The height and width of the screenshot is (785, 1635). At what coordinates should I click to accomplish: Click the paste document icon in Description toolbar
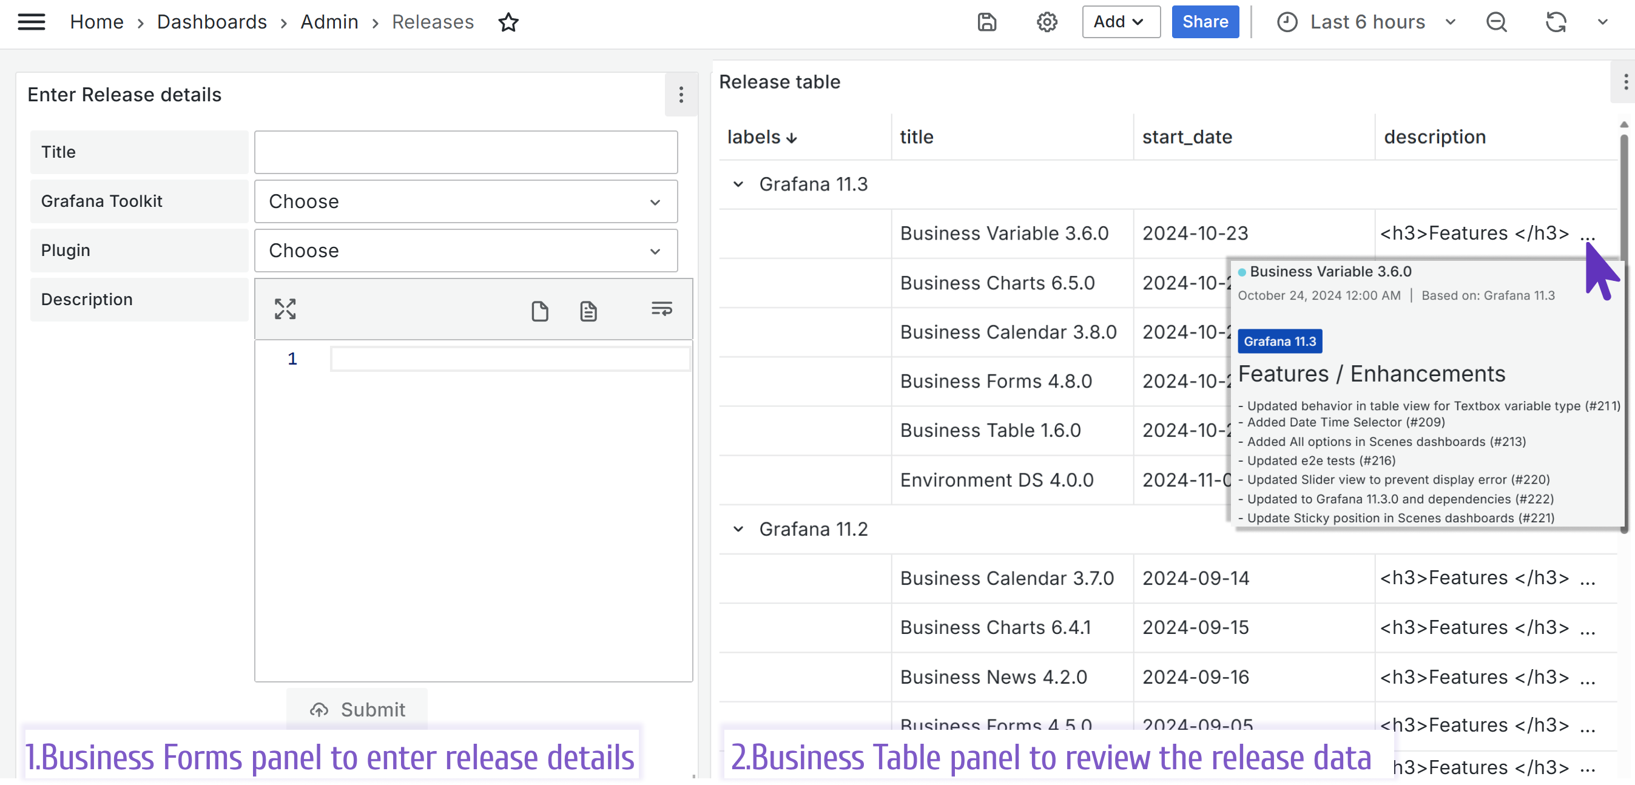(588, 309)
